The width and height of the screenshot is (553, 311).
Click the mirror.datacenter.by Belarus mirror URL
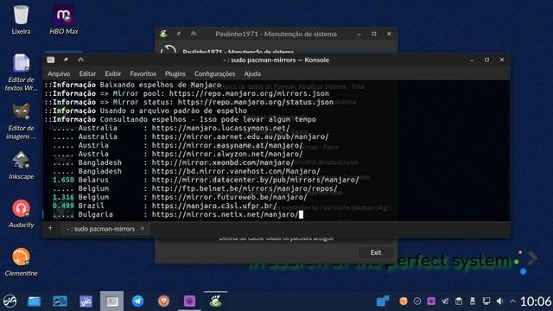[256, 180]
